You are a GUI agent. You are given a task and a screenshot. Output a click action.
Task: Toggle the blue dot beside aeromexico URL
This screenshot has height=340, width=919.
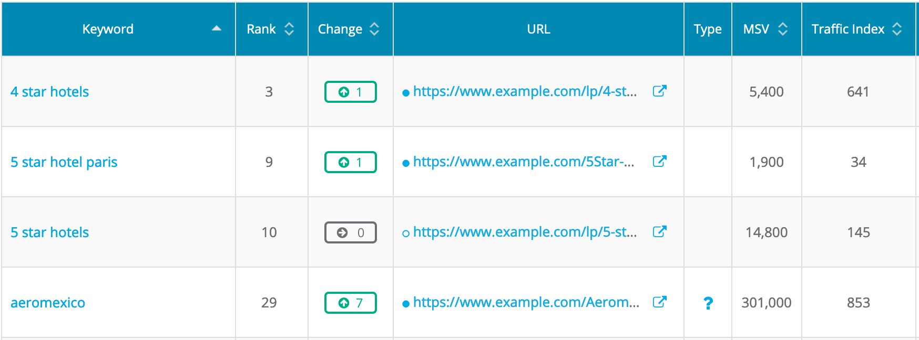pos(405,303)
